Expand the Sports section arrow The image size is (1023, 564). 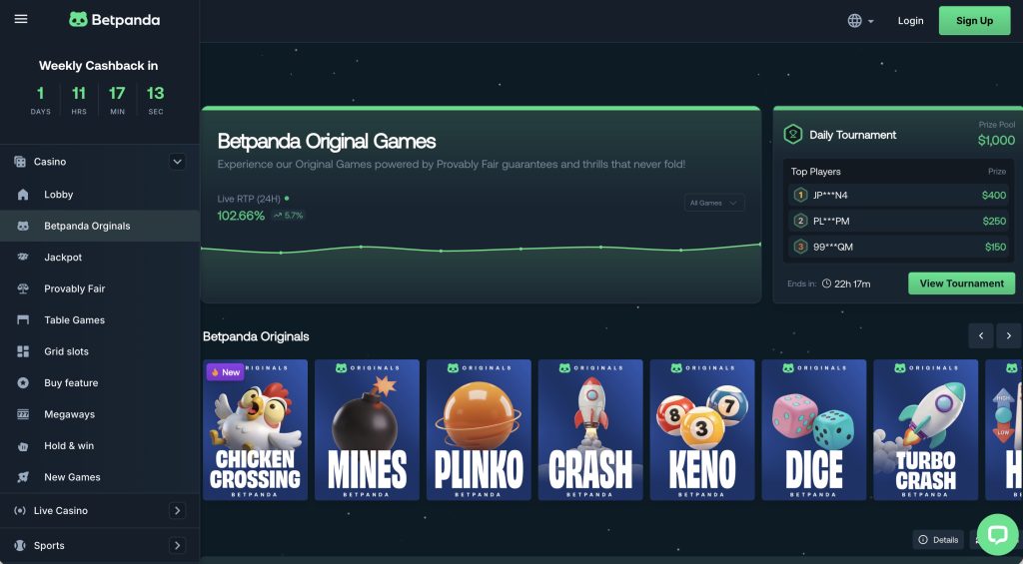[177, 545]
